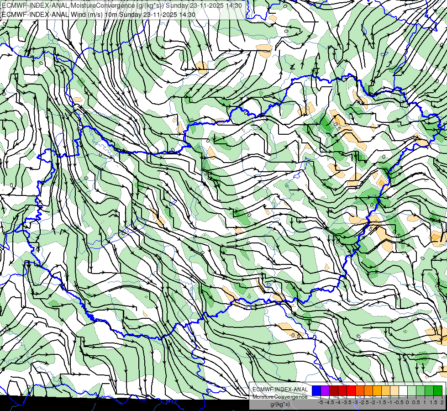The width and height of the screenshot is (447, 411).
Task: Choose the lightest green legend swatch
Action: click(412, 390)
